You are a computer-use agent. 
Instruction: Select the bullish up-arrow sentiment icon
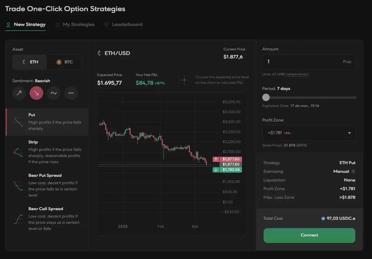tap(19, 93)
